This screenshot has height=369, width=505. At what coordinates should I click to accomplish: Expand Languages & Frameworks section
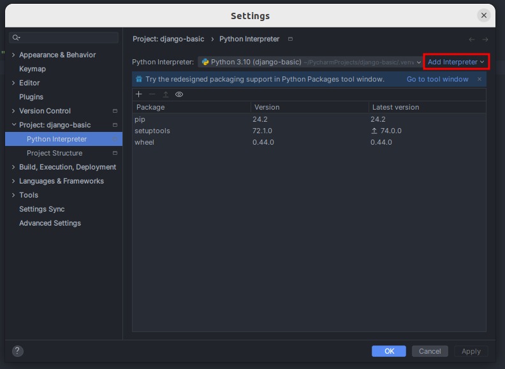13,181
